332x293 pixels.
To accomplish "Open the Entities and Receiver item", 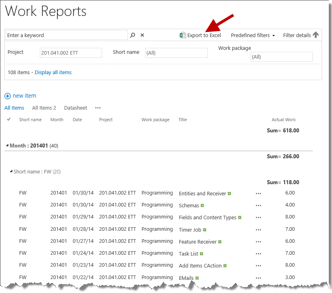I will [x=202, y=193].
